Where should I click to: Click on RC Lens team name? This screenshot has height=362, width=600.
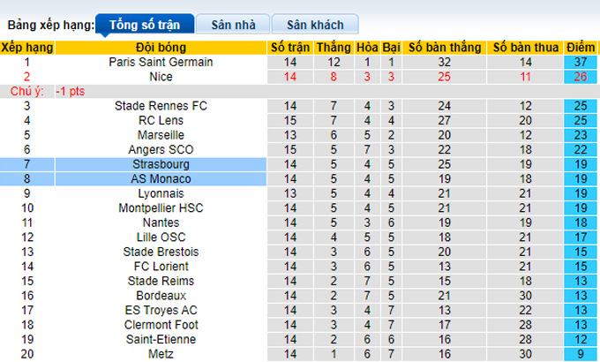(161, 120)
